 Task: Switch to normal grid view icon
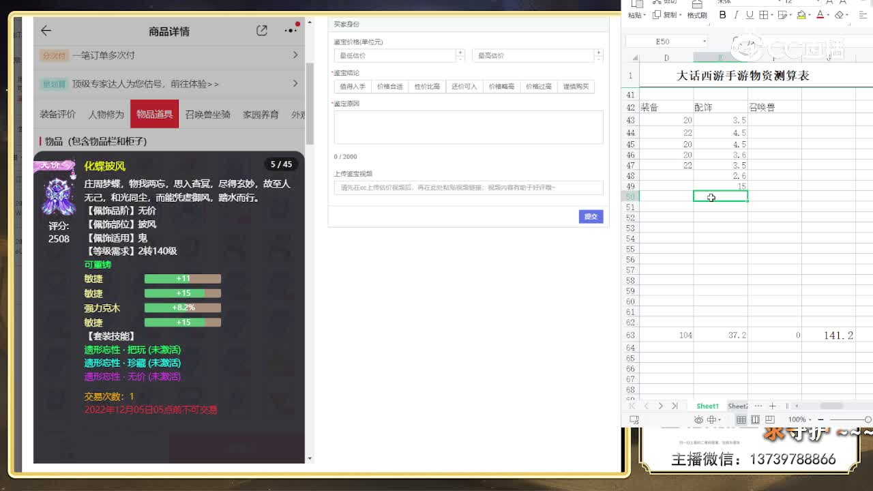741,420
